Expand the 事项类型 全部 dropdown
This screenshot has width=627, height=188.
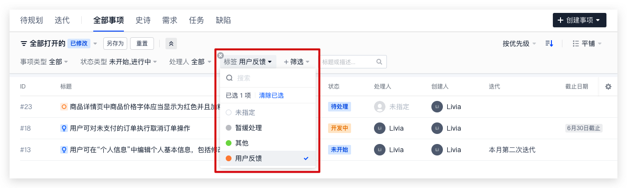[x=44, y=62]
